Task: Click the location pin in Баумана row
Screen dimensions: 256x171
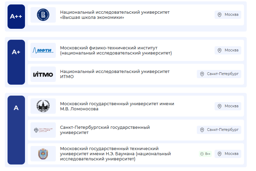Action: [220, 154]
